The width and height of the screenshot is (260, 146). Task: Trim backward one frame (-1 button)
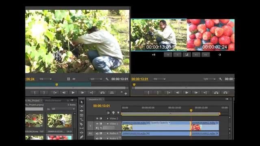[177, 55]
